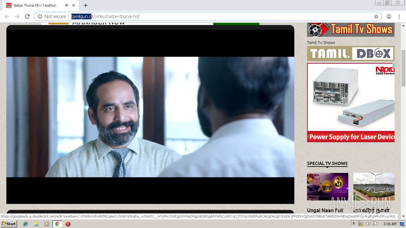406x228 pixels.
Task: Launch Internet Explorer from taskbar
Action: [25, 224]
